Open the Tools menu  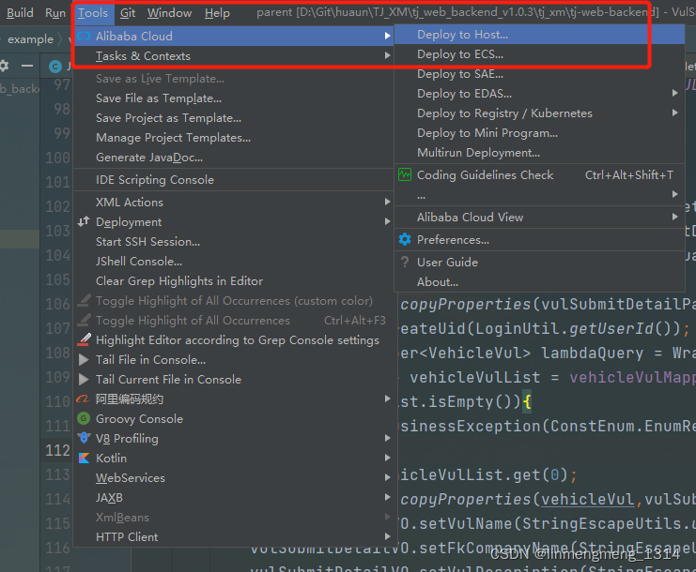coord(93,13)
